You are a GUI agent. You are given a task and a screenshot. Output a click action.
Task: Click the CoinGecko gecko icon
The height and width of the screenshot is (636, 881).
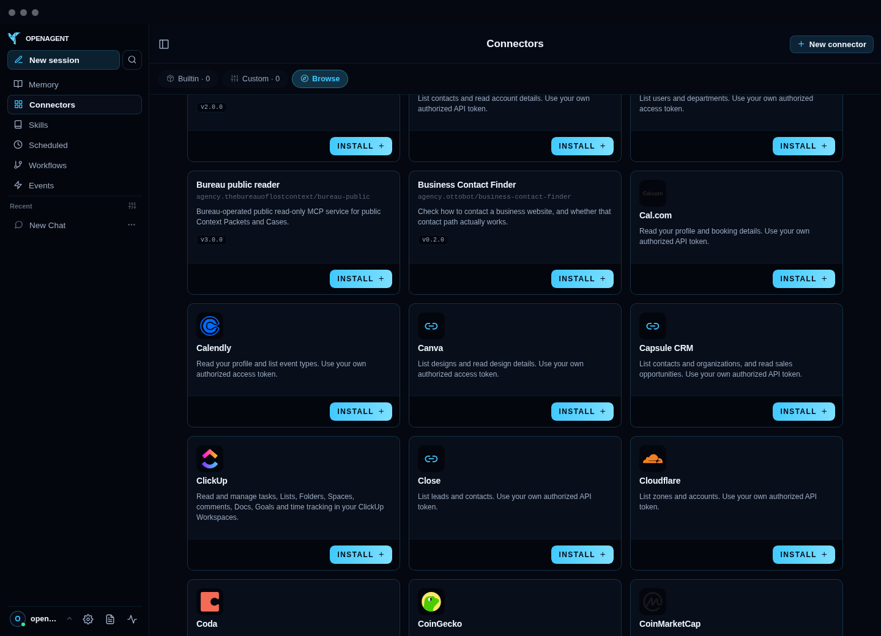pos(431,602)
